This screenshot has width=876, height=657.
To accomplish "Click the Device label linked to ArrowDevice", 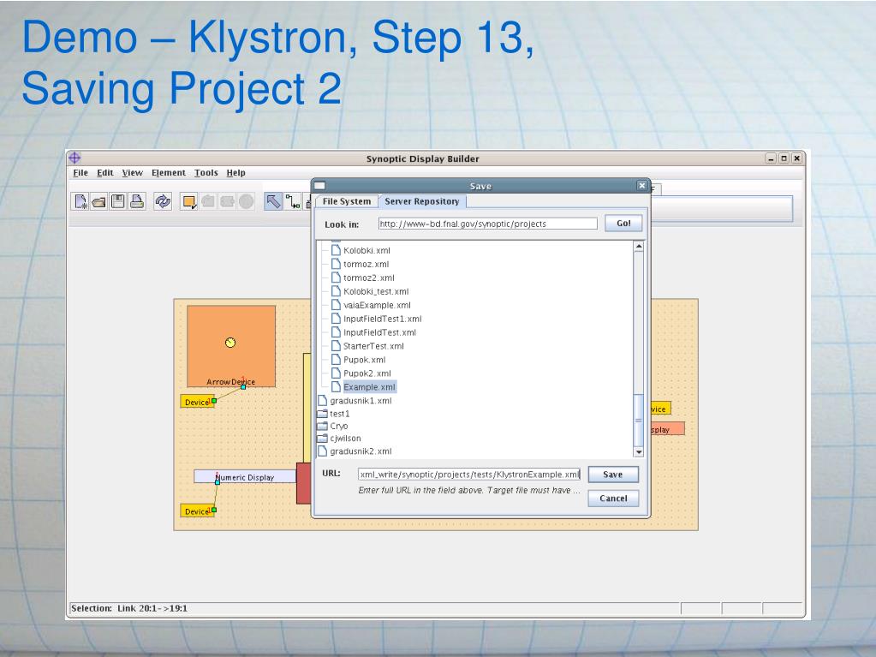I will click(x=197, y=402).
